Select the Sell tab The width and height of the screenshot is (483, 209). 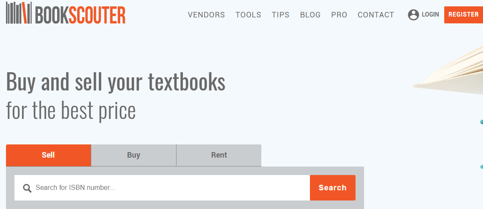(48, 155)
